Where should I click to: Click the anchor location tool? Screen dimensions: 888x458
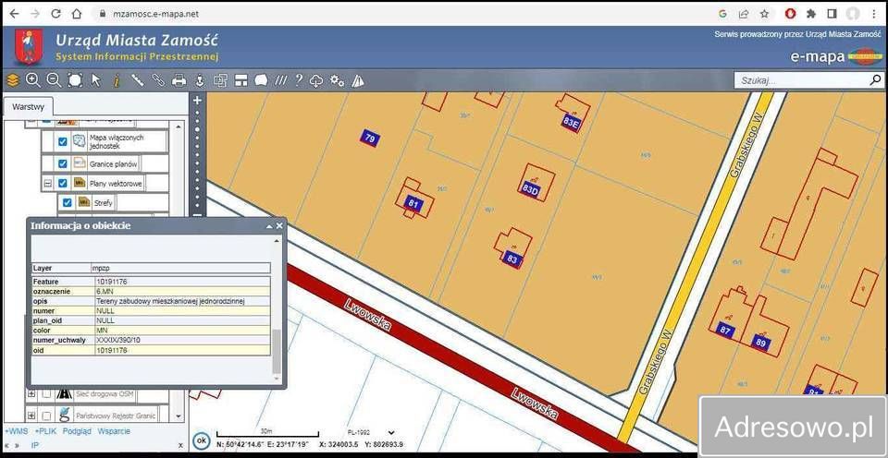pos(200,81)
